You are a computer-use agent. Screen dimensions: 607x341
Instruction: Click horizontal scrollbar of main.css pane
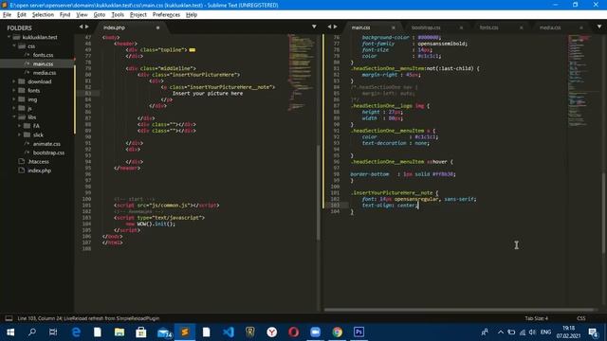point(459,310)
